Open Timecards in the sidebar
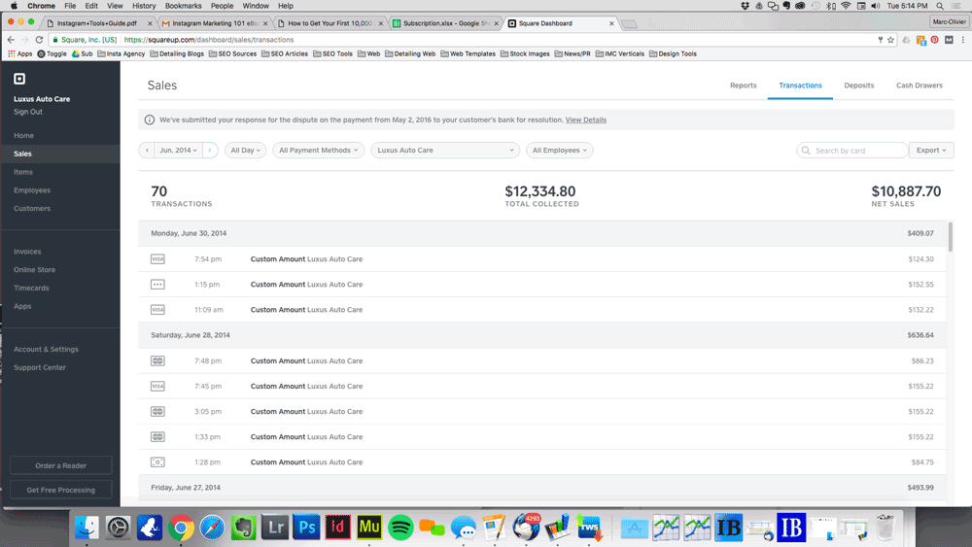The width and height of the screenshot is (972, 547). tap(31, 288)
